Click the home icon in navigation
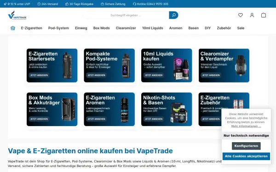Screen dimensions: 276x172 [13, 28]
